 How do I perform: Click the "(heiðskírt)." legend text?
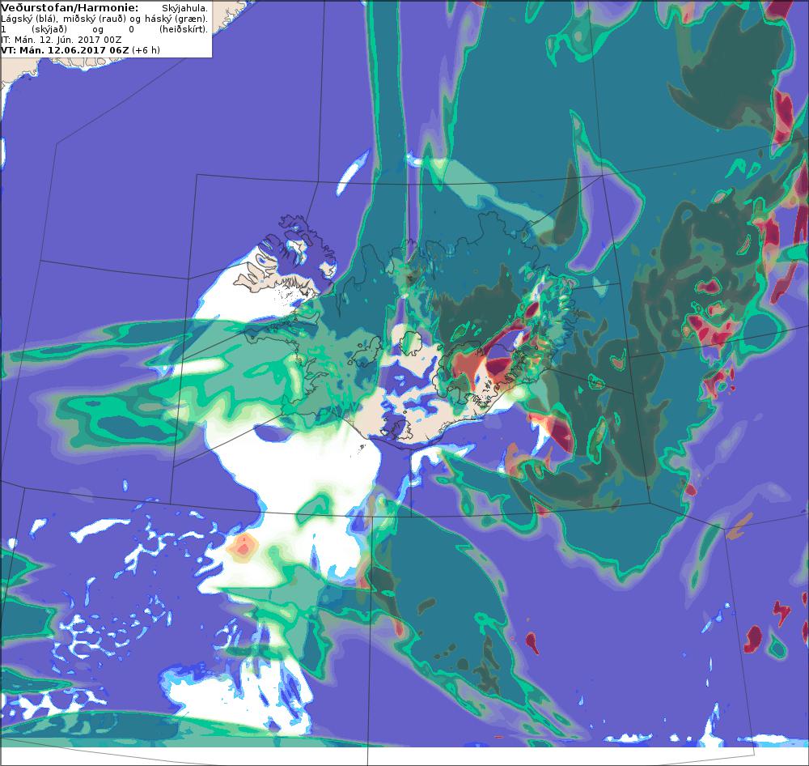click(184, 29)
